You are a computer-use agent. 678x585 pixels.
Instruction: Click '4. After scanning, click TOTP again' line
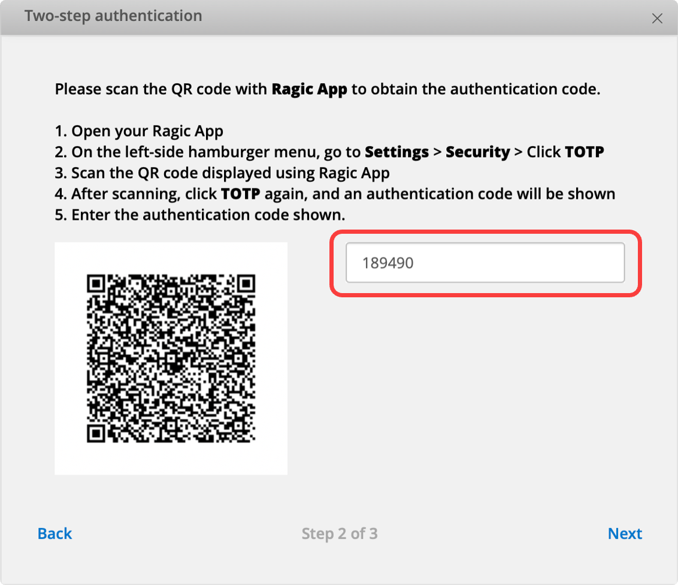335,194
